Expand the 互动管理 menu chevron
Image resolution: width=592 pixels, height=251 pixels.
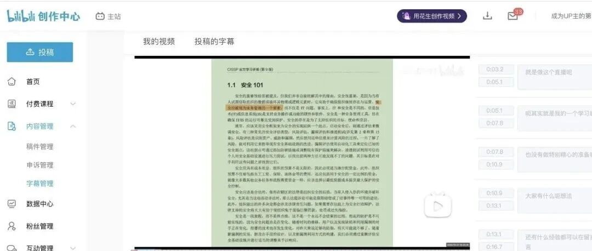(73, 248)
